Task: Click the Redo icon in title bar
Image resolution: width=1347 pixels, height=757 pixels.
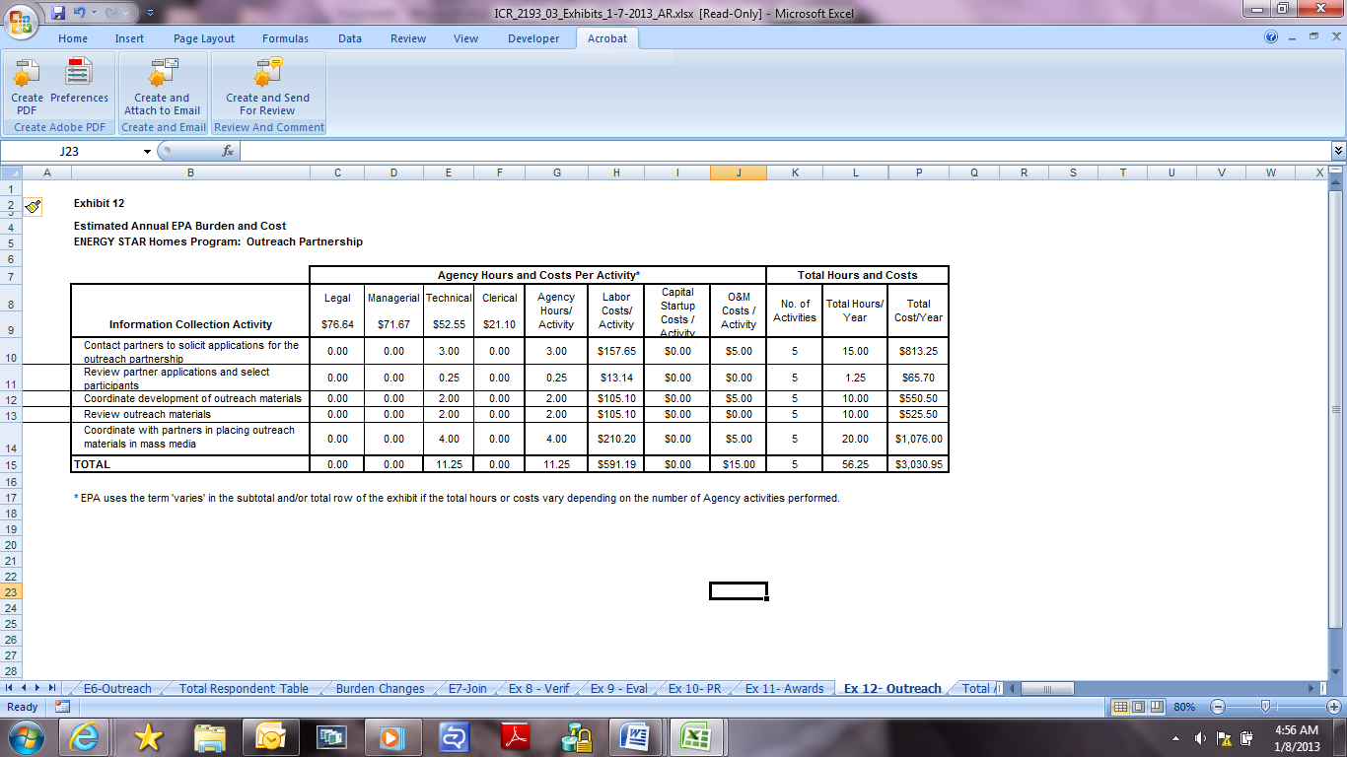Action: point(110,13)
